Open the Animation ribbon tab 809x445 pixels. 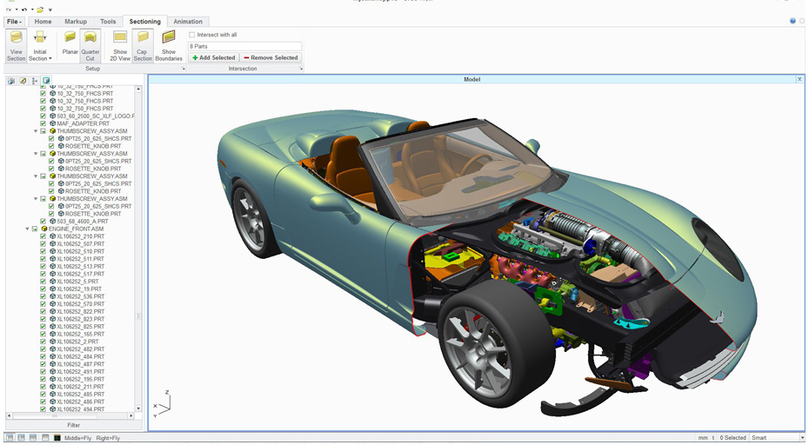click(187, 22)
